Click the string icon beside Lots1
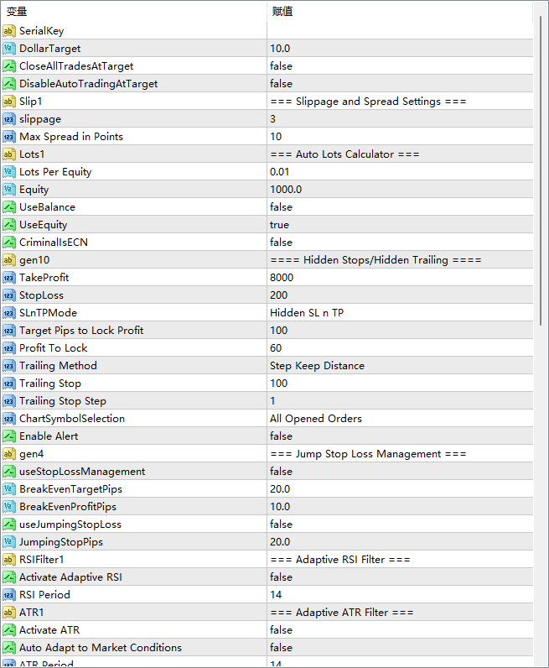 click(9, 154)
